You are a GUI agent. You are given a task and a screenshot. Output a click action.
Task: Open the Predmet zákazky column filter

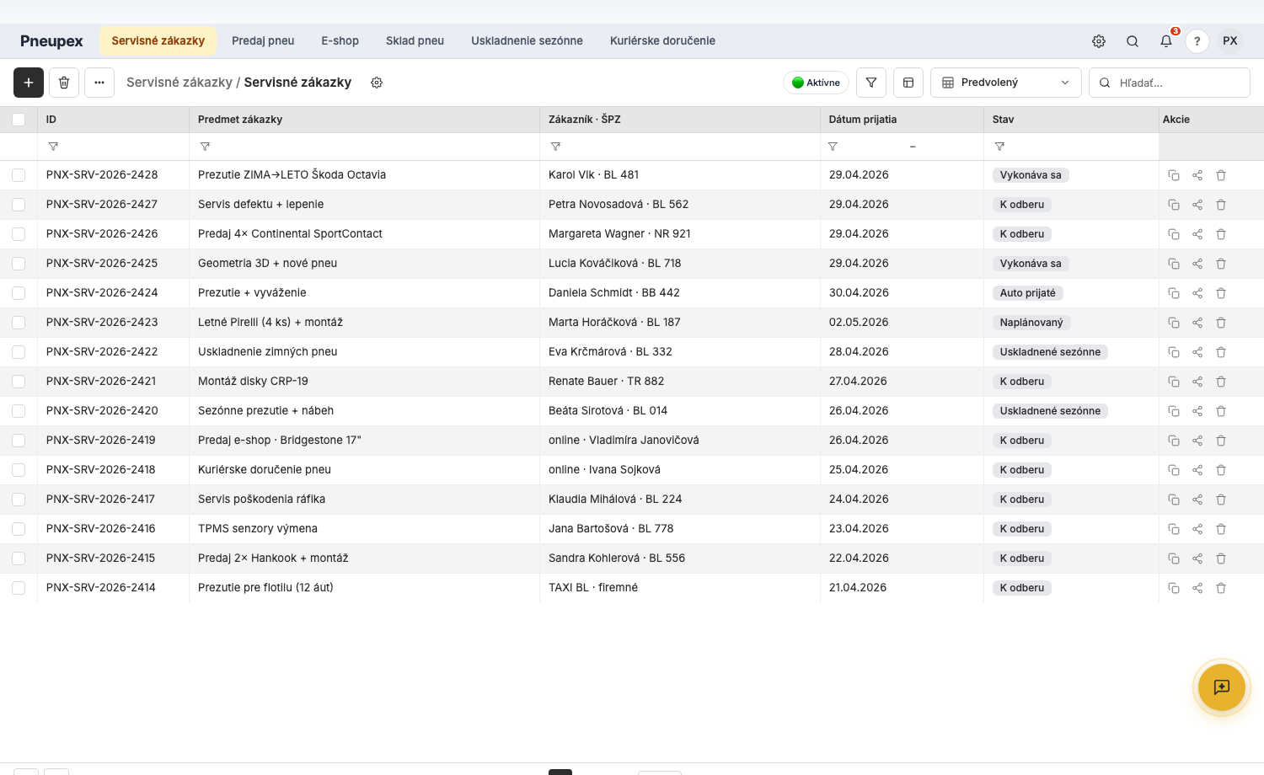coord(205,147)
